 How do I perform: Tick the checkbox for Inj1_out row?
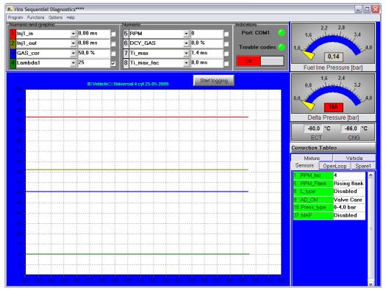click(x=113, y=44)
